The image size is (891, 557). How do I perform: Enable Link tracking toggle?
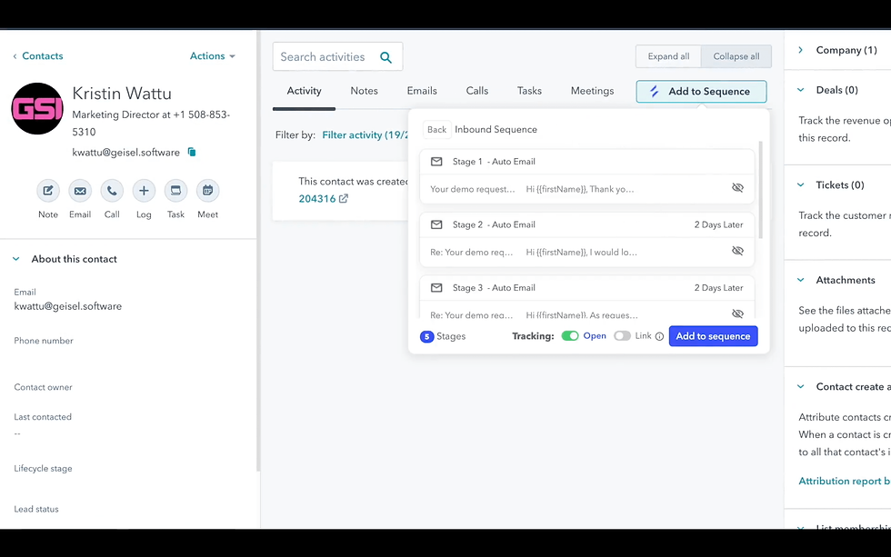tap(622, 336)
